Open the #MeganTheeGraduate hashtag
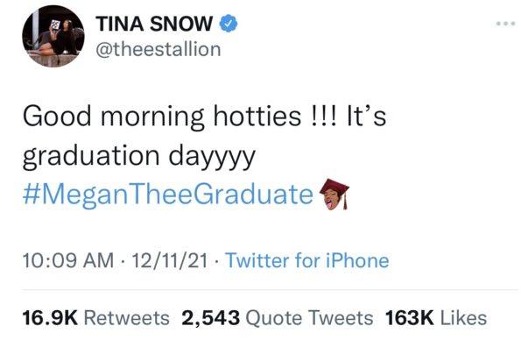 tap(168, 195)
